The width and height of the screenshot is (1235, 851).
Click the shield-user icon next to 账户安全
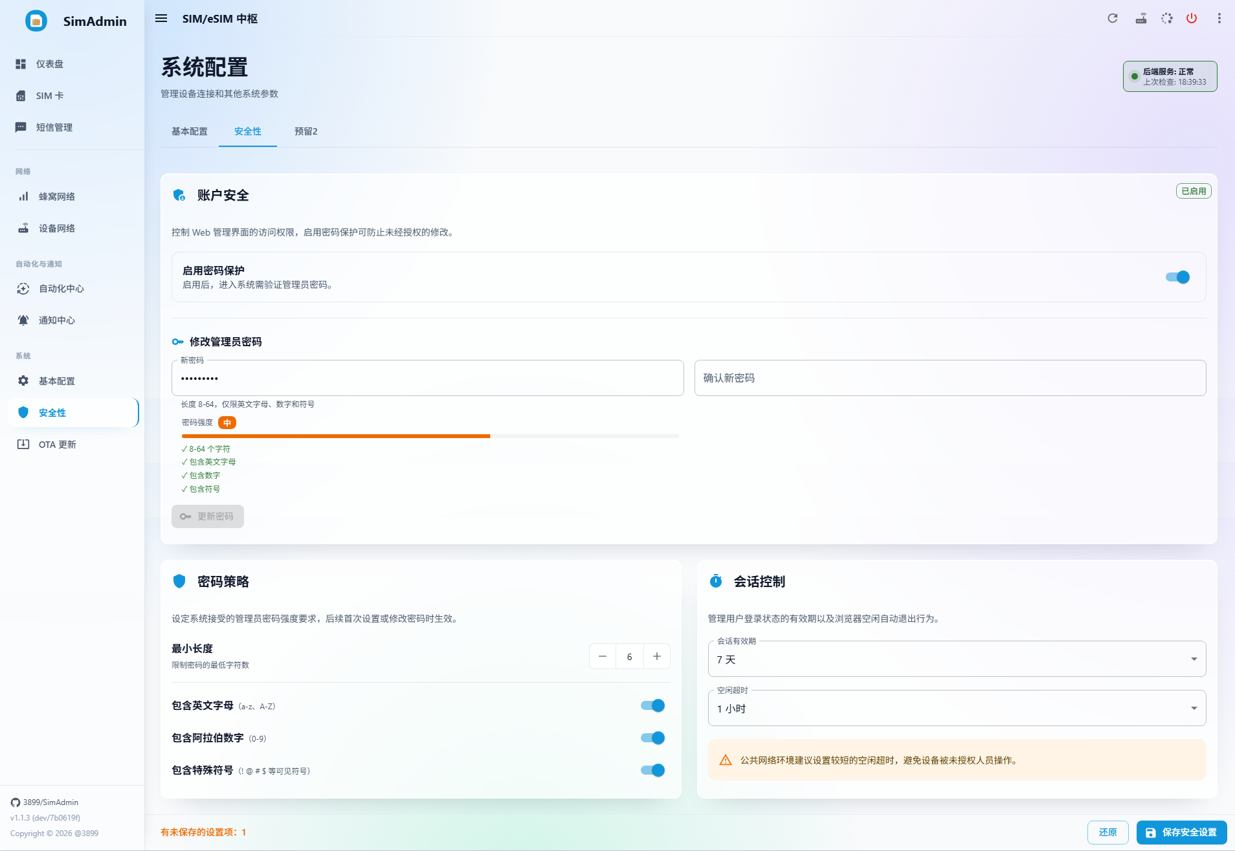(x=179, y=195)
